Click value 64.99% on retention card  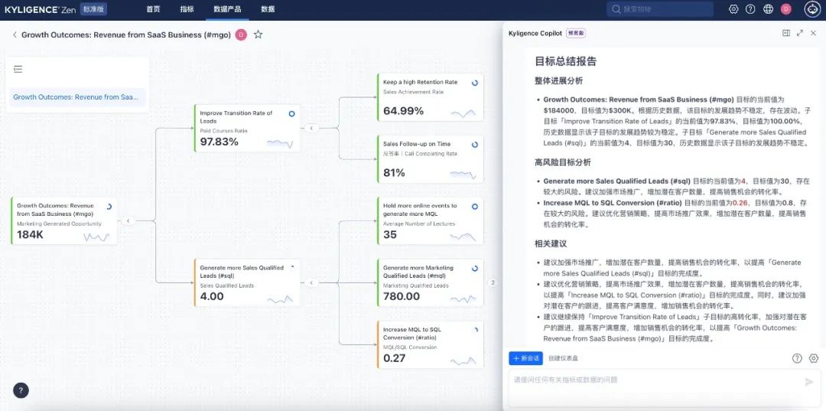click(404, 111)
